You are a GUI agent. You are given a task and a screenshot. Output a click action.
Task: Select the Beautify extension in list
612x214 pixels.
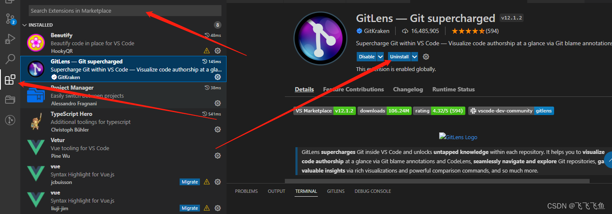point(123,43)
